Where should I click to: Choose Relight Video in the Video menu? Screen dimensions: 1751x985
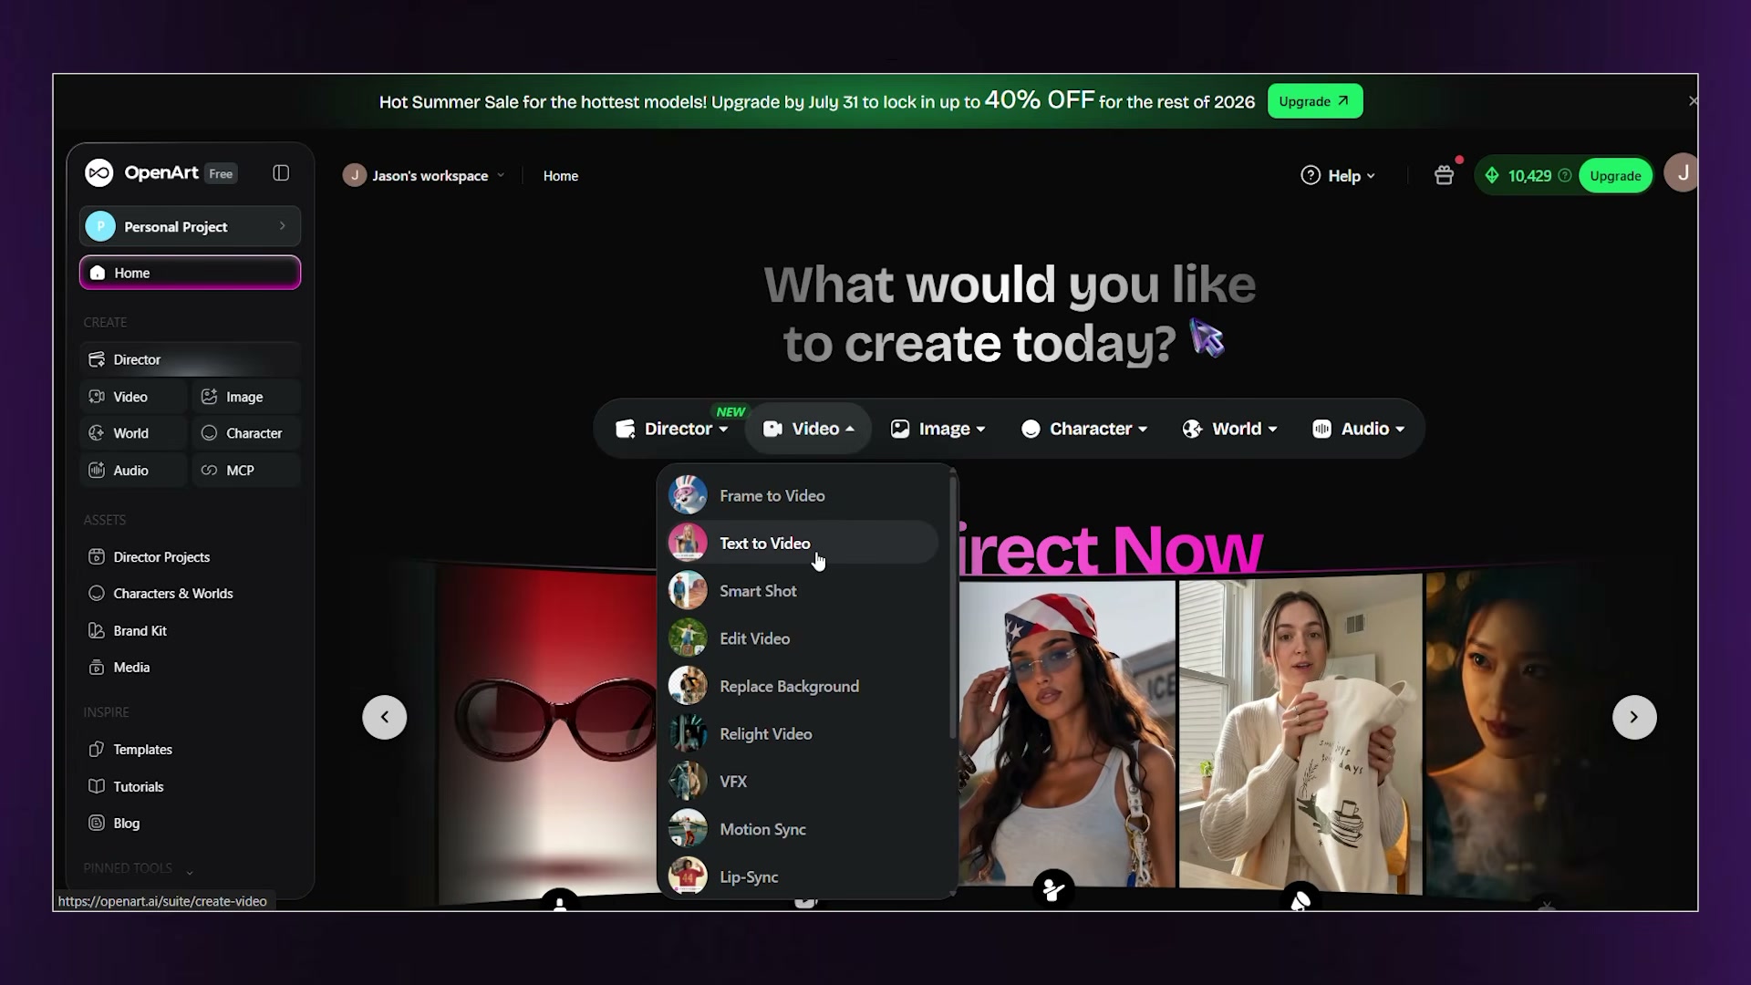803,734
